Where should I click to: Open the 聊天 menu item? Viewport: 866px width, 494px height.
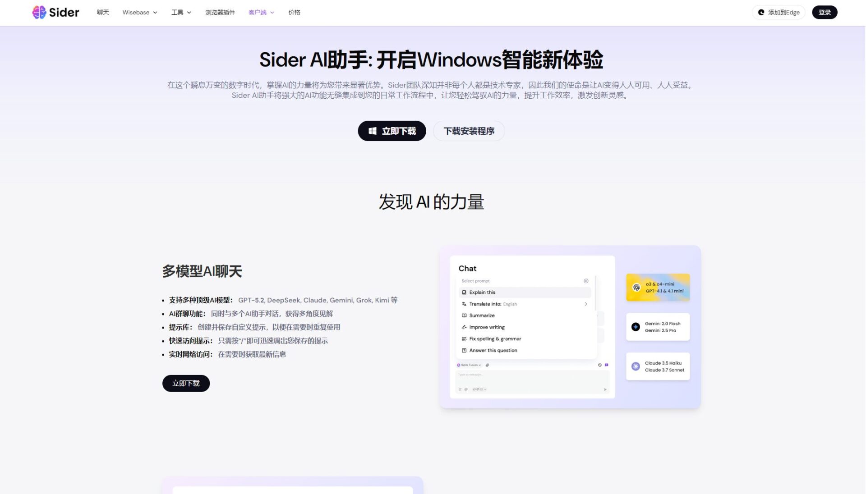(x=103, y=12)
